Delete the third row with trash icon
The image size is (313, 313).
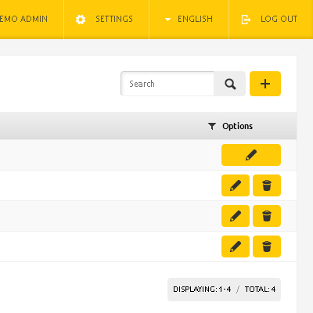click(x=267, y=216)
